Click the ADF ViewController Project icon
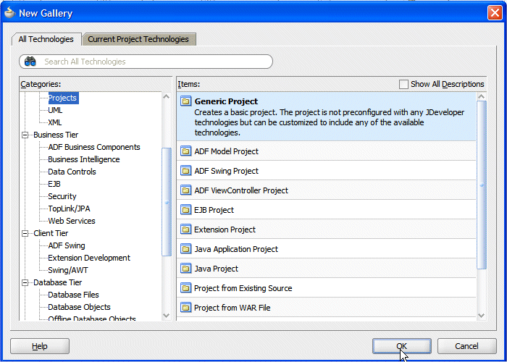The width and height of the screenshot is (507, 362). (186, 190)
